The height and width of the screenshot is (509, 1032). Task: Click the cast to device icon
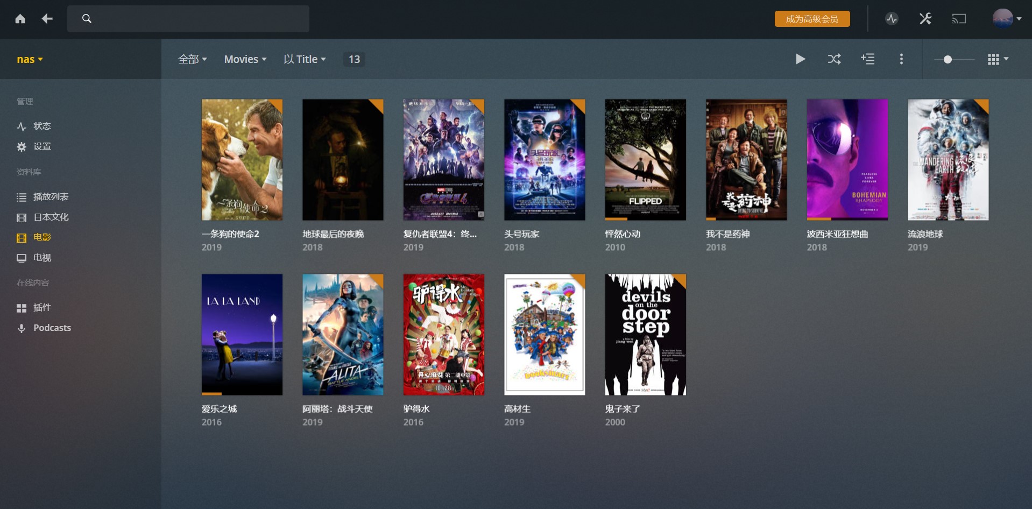959,19
